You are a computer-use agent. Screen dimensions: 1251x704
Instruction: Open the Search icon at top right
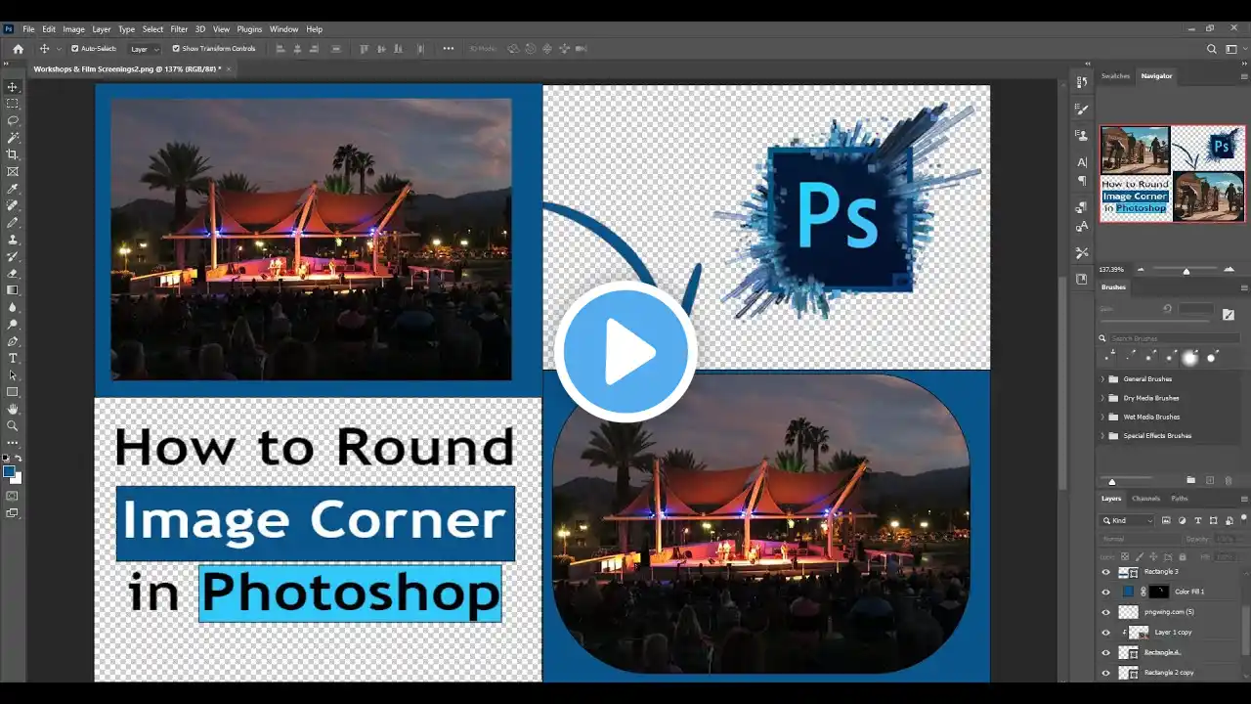pos(1212,49)
